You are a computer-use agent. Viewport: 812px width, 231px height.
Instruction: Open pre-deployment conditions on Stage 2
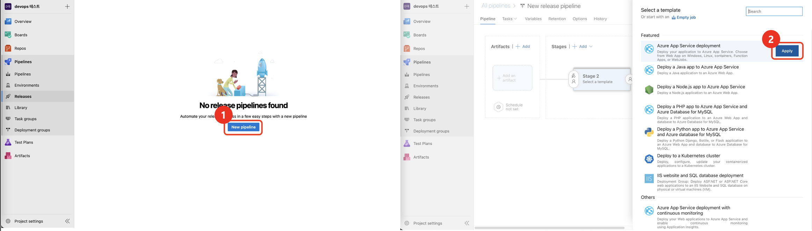click(x=573, y=79)
